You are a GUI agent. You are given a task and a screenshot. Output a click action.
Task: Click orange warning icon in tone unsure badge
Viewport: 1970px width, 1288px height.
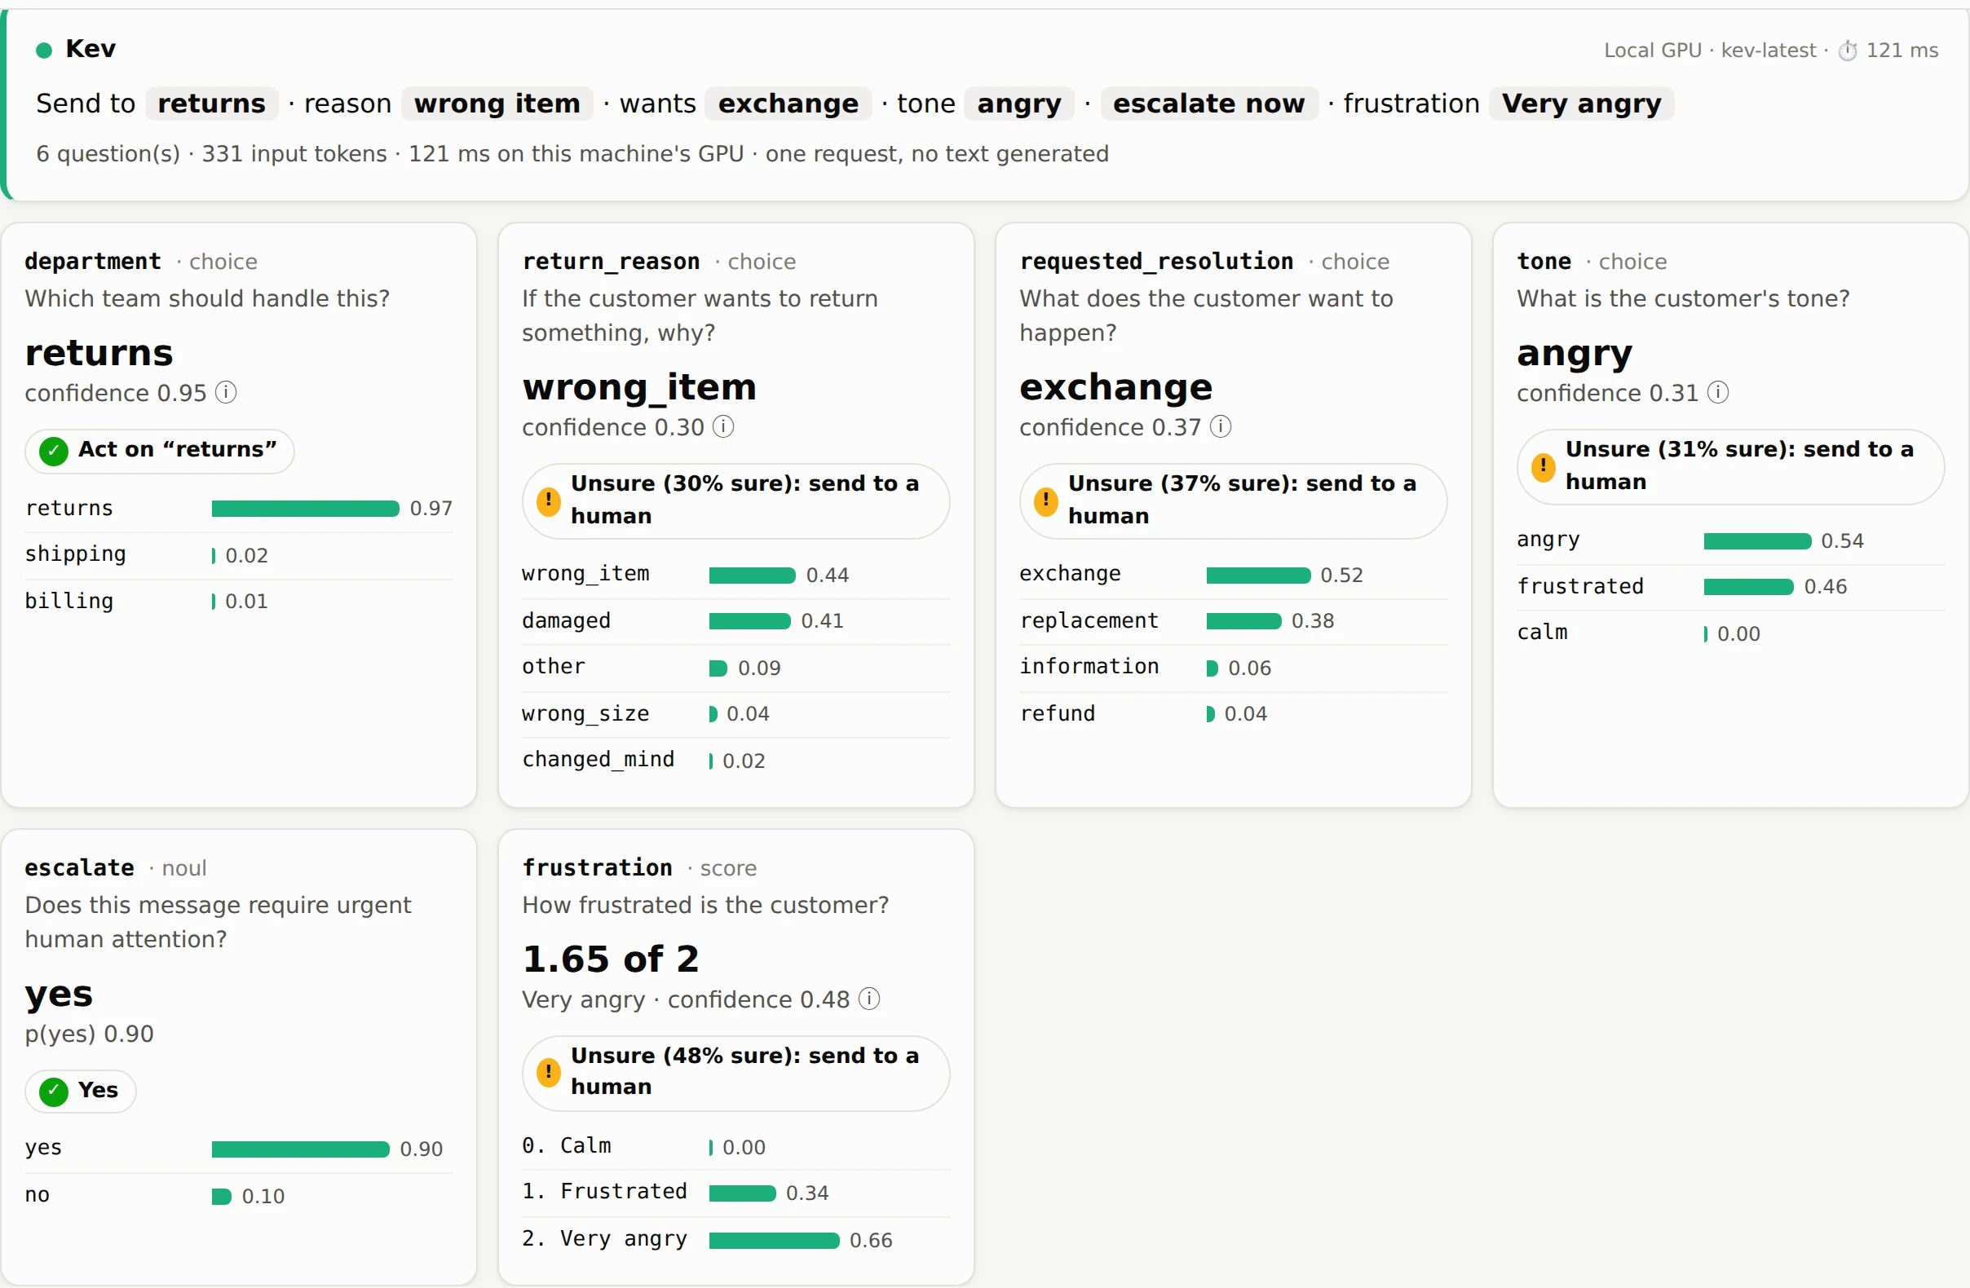click(1543, 467)
